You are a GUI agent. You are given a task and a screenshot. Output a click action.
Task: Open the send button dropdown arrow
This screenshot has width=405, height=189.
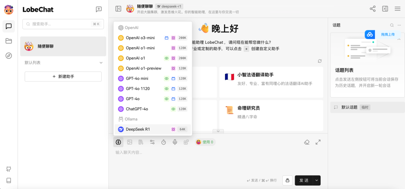(x=316, y=180)
